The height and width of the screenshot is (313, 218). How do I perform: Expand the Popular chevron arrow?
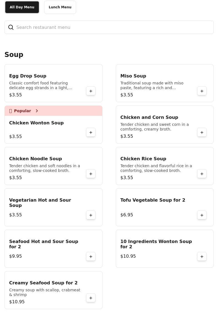tap(37, 111)
